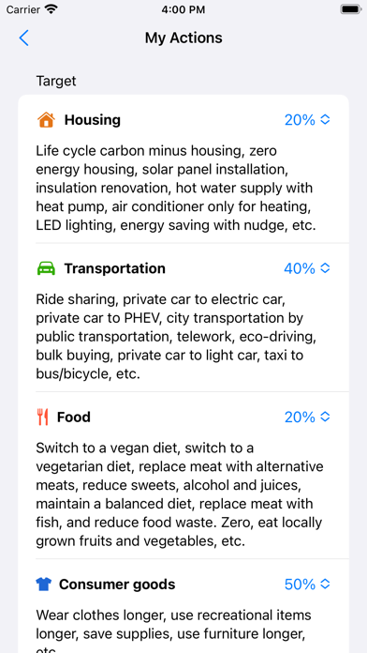Open the Housing 20% target picker
This screenshot has width=367, height=653.
(307, 120)
